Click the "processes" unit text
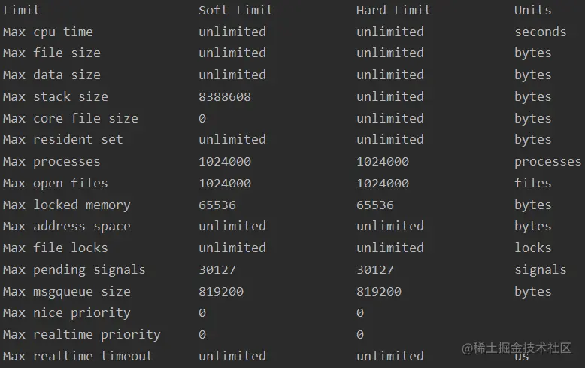Screen dimensions: 585x368 [547, 161]
